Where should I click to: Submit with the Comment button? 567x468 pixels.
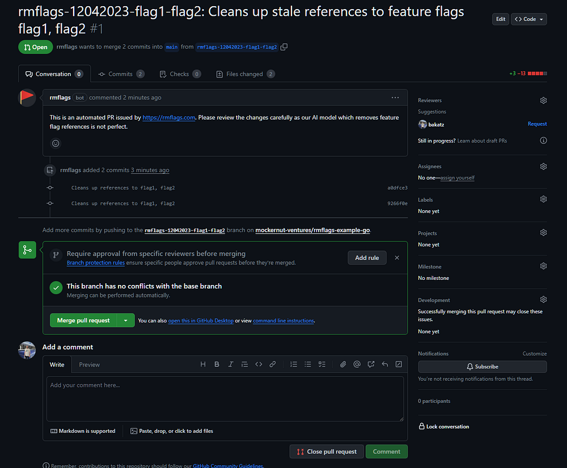click(x=386, y=452)
